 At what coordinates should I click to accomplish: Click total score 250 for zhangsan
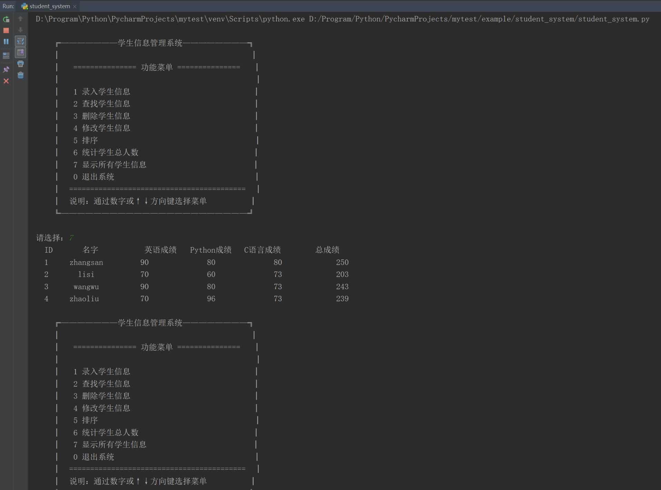342,262
